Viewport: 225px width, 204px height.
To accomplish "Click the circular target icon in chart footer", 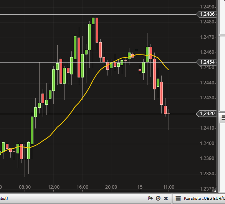I will pyautogui.click(x=158, y=198).
